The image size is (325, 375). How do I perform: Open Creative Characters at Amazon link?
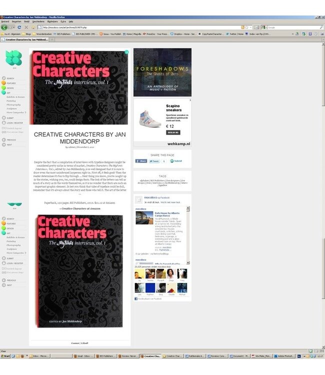[80, 208]
